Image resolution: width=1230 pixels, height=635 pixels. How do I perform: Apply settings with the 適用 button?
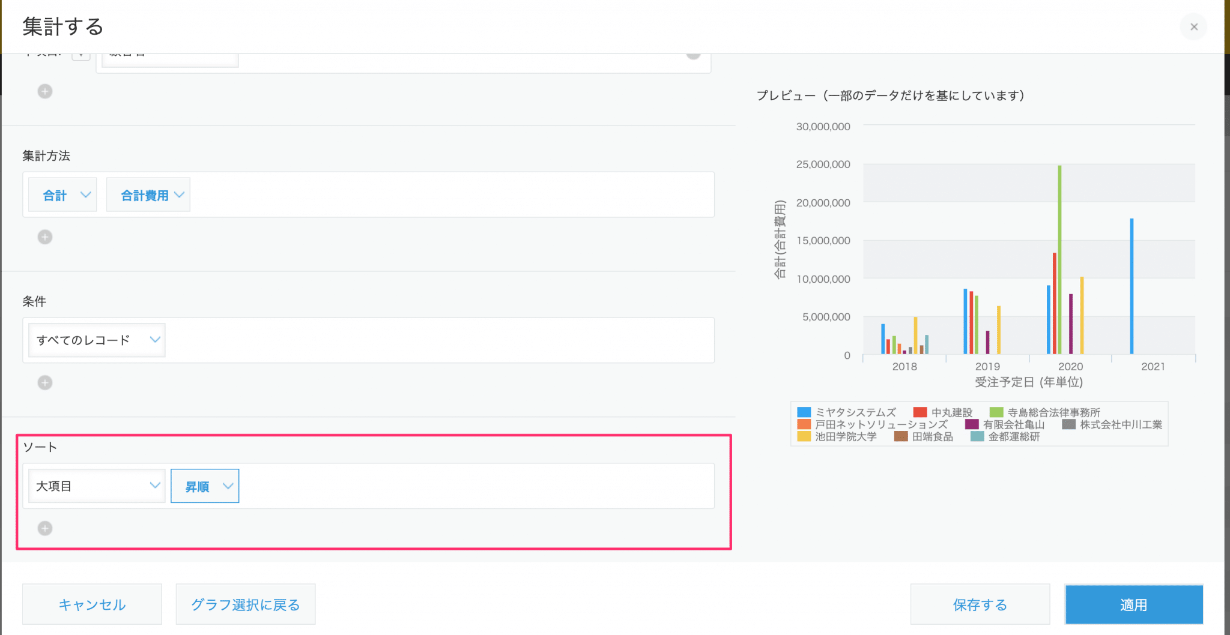[x=1134, y=604]
